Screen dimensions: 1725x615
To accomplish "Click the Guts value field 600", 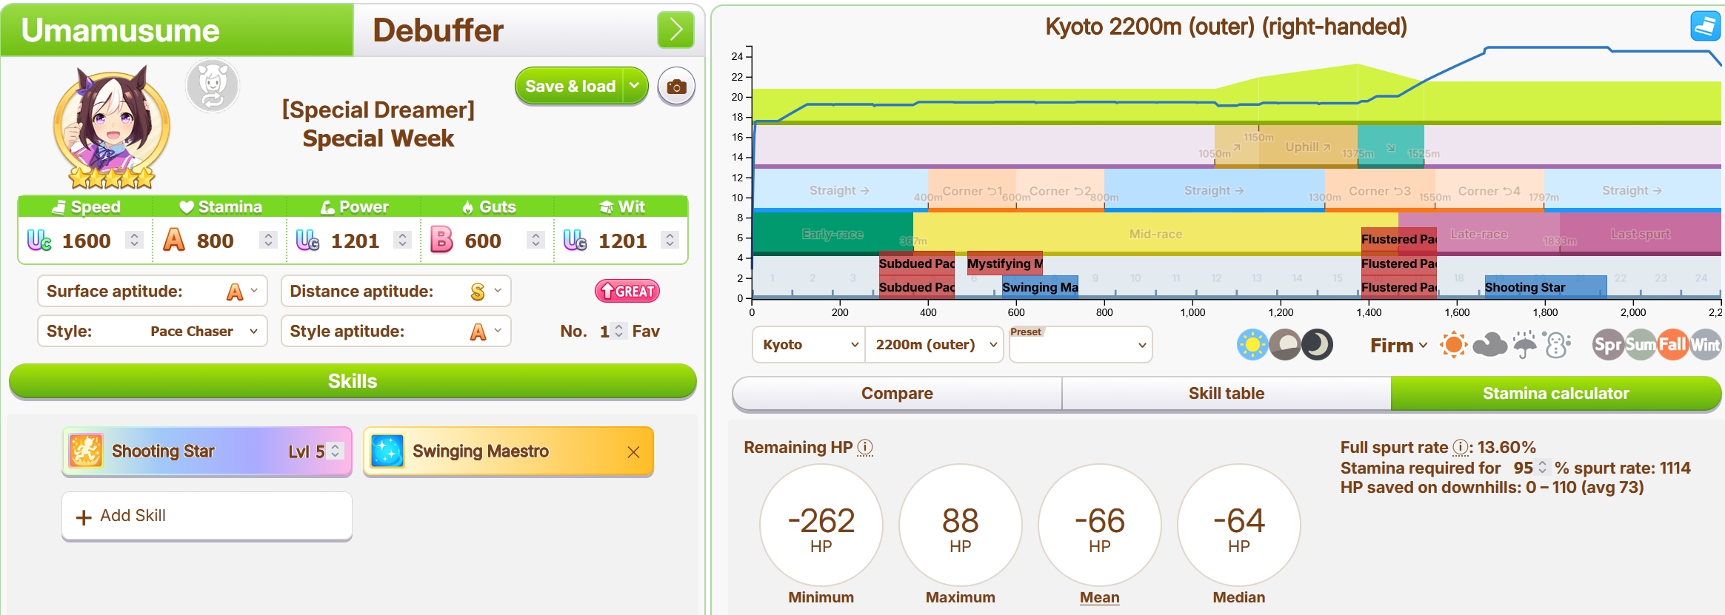I will tap(483, 241).
